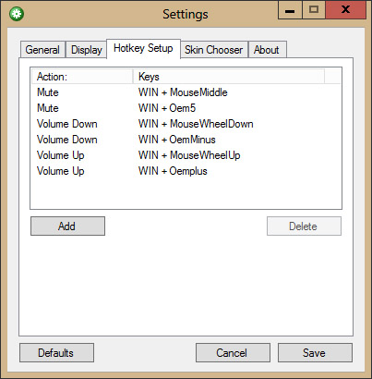Pick Volume Down WIN + OemMinus entry

[186, 140]
